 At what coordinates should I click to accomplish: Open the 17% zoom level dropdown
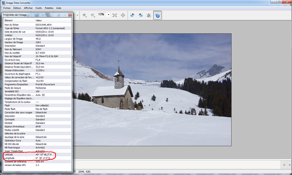[108, 15]
